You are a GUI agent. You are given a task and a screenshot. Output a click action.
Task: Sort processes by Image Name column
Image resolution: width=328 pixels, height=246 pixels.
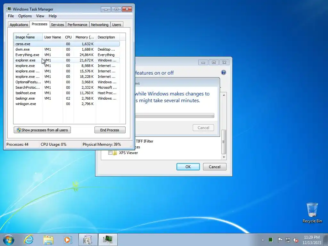tap(28, 37)
